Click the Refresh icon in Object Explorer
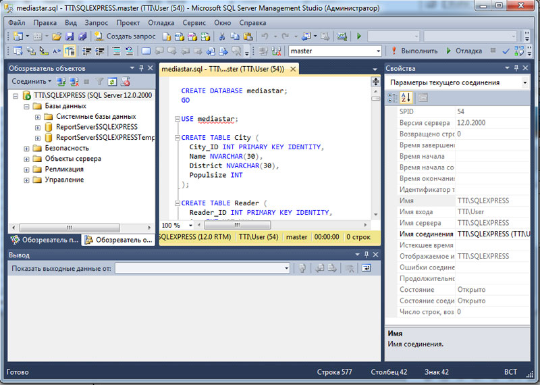Viewport: 540px width, 385px height. (112, 82)
